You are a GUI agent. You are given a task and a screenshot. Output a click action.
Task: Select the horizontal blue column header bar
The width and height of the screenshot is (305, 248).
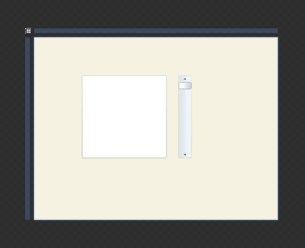(156, 30)
